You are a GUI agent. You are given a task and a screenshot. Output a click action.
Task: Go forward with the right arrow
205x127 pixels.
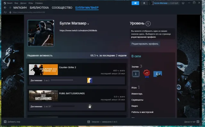10,8
